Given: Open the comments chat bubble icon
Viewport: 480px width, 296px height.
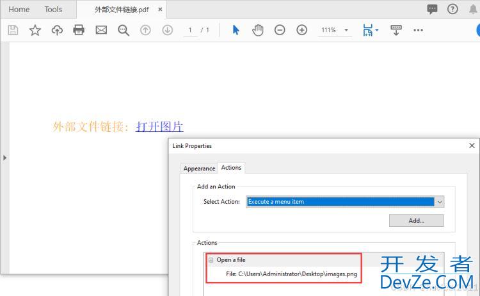Looking at the screenshot, I should (432, 9).
